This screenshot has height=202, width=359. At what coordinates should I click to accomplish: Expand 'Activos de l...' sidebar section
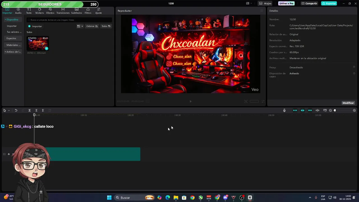pos(13,52)
